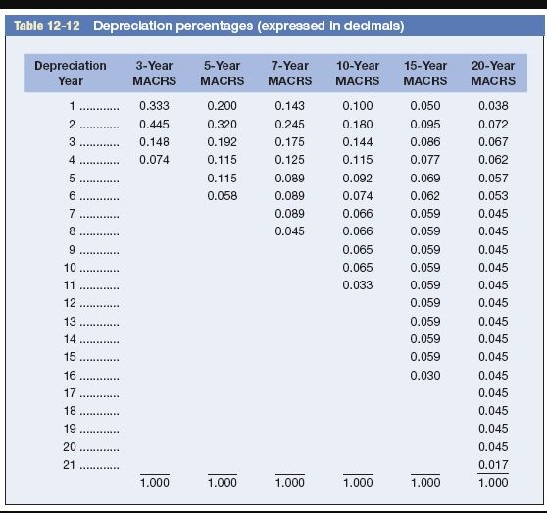Pick the 0.053 value in year 6 row

(493, 196)
